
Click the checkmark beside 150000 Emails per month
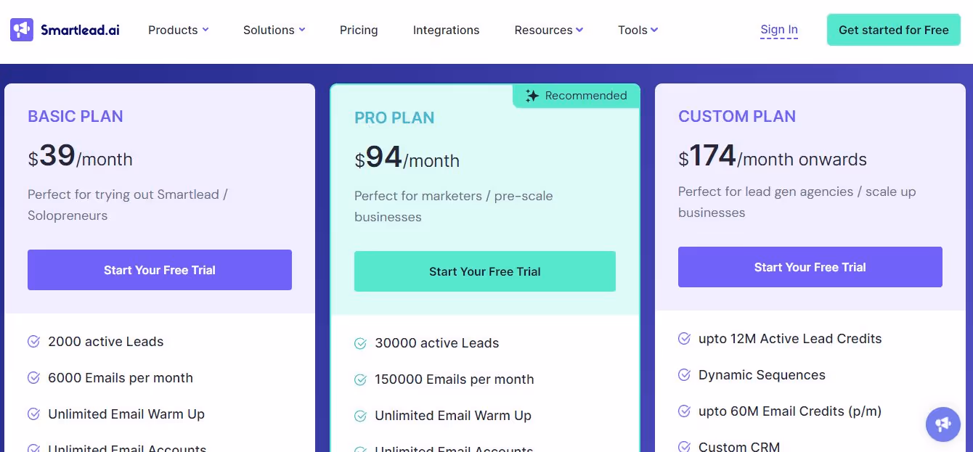(361, 379)
